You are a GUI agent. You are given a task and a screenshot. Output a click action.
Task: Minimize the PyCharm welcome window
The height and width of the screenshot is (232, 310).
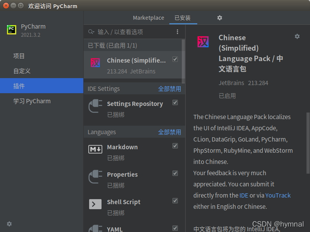13,6
